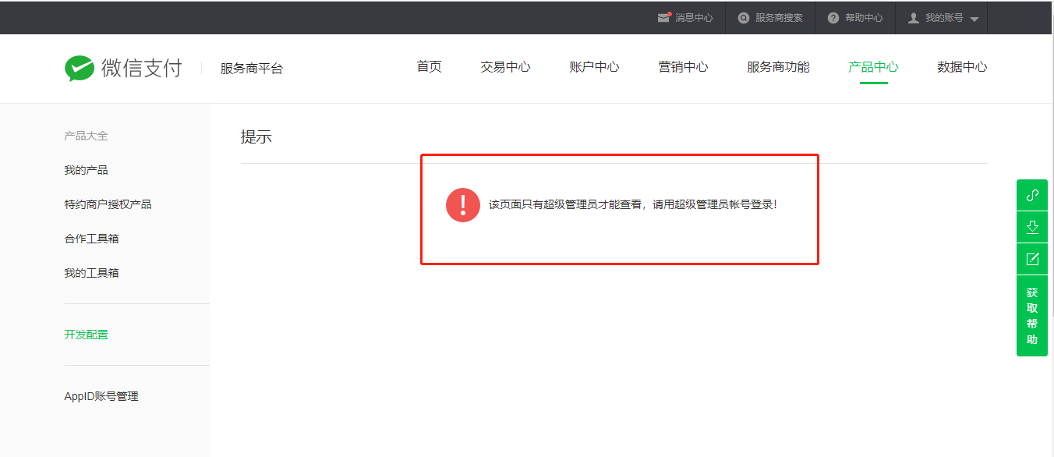Click the WeChat Pay logo icon
This screenshot has width=1054, height=457.
(x=80, y=69)
